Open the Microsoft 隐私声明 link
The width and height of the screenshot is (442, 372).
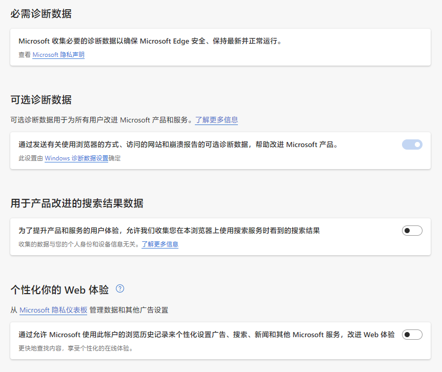(x=58, y=55)
